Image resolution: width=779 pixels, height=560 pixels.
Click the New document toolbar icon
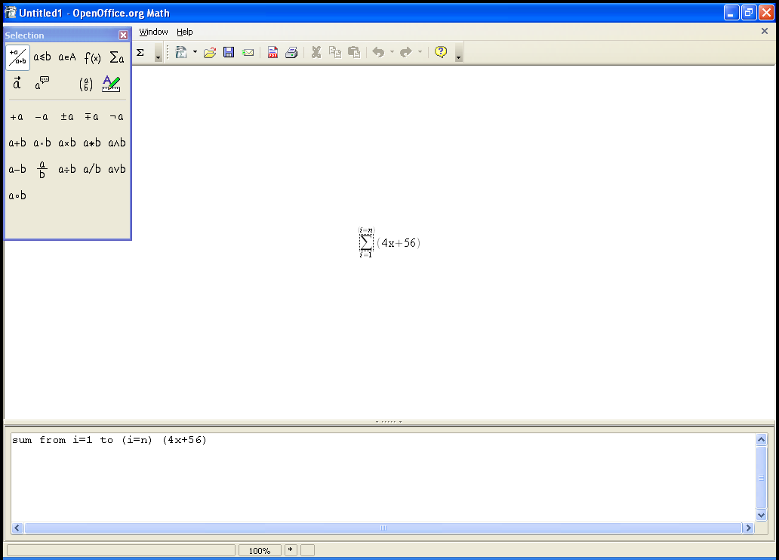[x=181, y=52]
